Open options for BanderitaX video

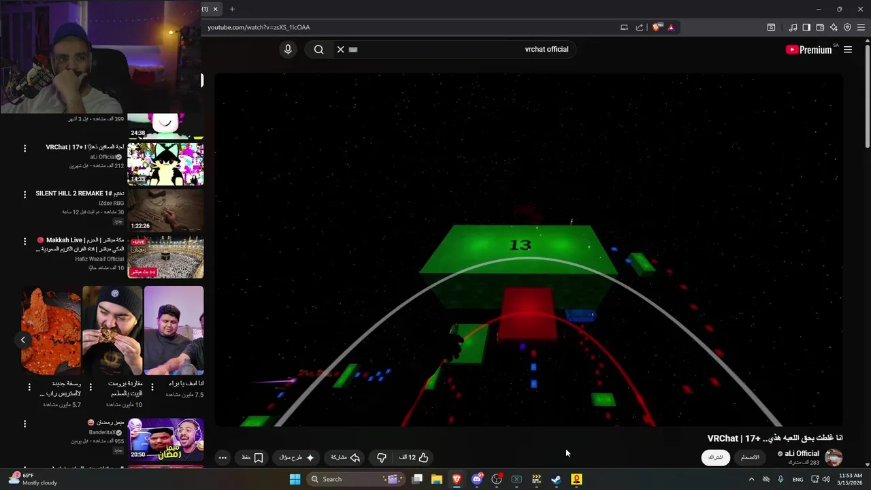[x=25, y=423]
